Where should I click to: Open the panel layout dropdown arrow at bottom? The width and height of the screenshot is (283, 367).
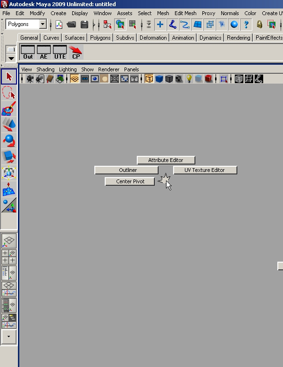click(9, 337)
